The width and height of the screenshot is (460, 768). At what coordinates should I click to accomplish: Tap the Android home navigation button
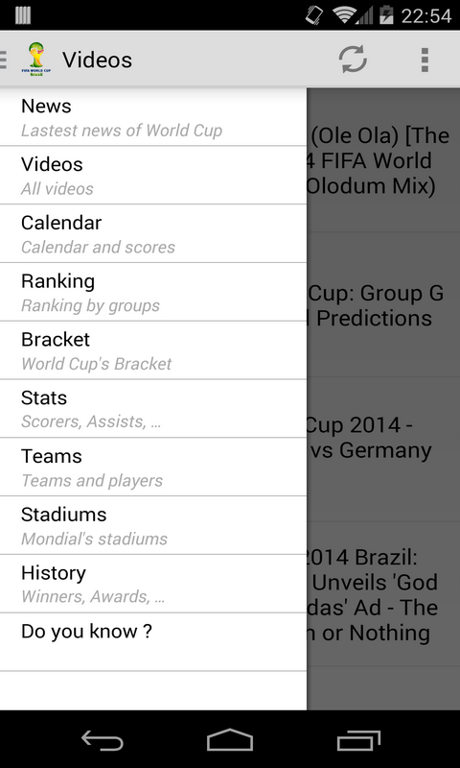coord(230,739)
